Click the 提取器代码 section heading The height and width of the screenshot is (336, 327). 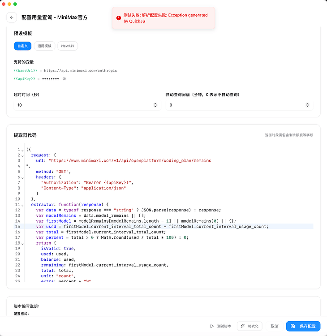[x=25, y=135]
